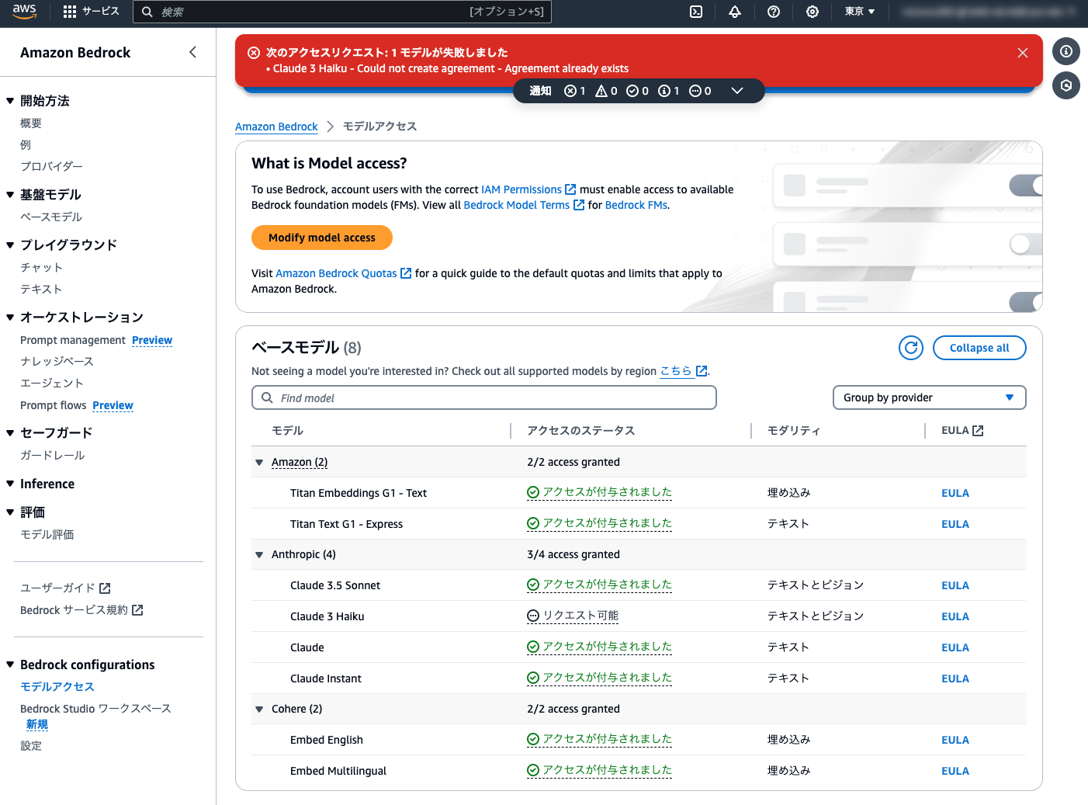Open プロバイダー in the sidebar
The height and width of the screenshot is (805, 1088).
51,166
